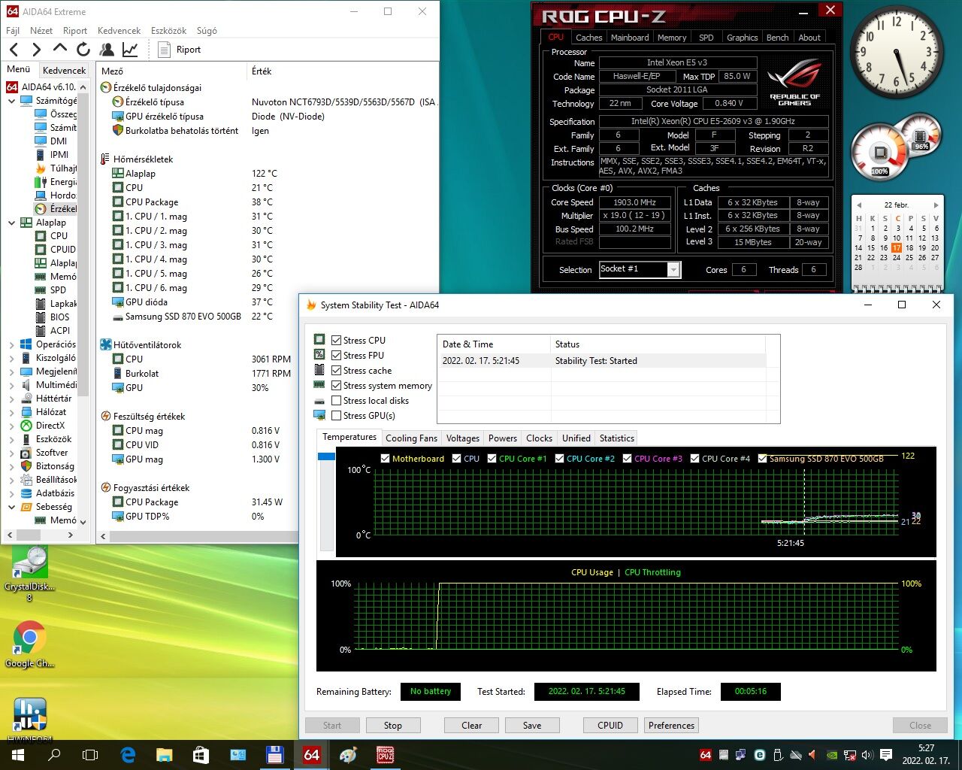Click the Save button
Viewport: 962px width, 770px height.
point(532,726)
